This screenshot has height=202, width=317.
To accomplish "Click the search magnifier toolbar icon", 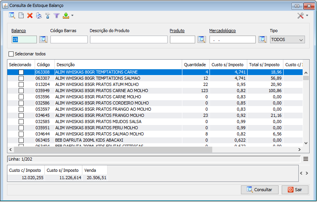I will click(x=12, y=15).
